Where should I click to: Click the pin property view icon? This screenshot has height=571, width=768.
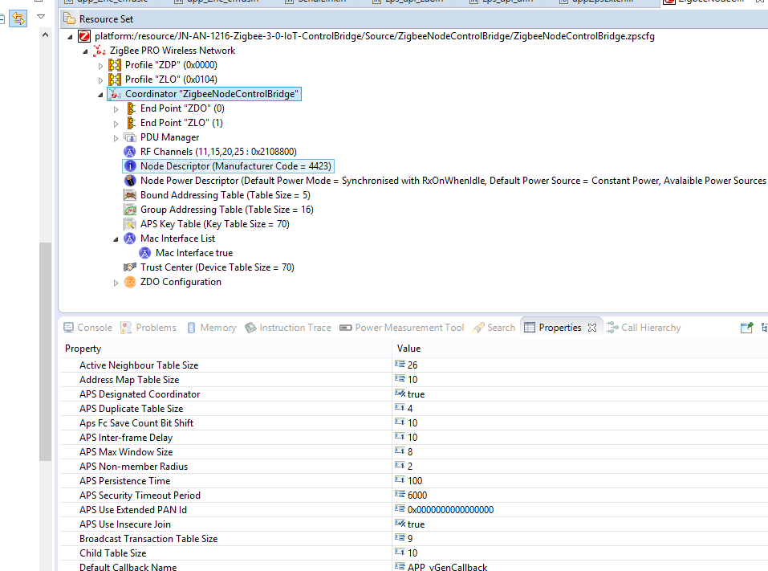click(746, 328)
